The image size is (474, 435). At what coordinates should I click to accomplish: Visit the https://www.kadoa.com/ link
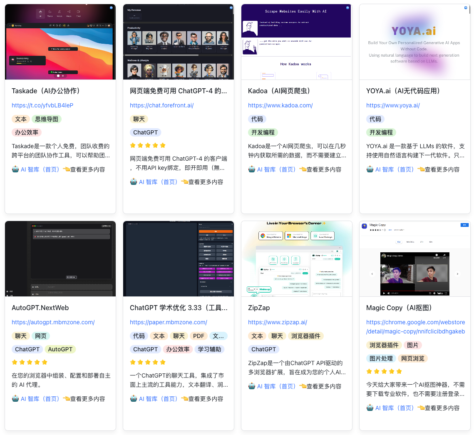coord(280,105)
